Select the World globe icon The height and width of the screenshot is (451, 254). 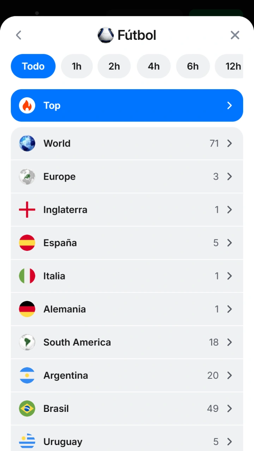point(27,143)
